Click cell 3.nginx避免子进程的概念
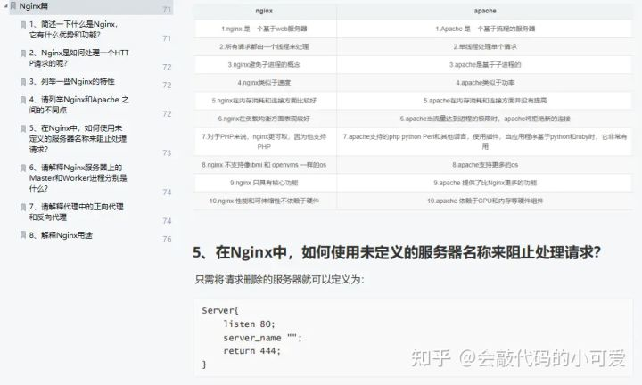This screenshot has height=385, width=642. coord(264,65)
